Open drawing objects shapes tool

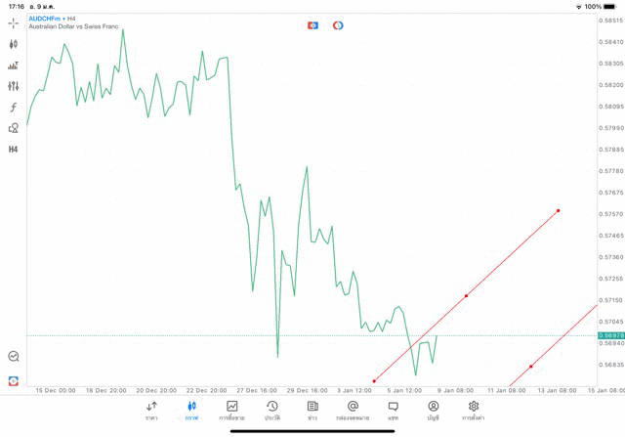tap(14, 128)
